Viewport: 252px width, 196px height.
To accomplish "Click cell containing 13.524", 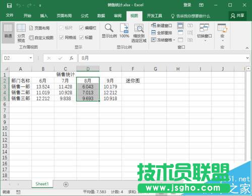I will pos(43,87).
